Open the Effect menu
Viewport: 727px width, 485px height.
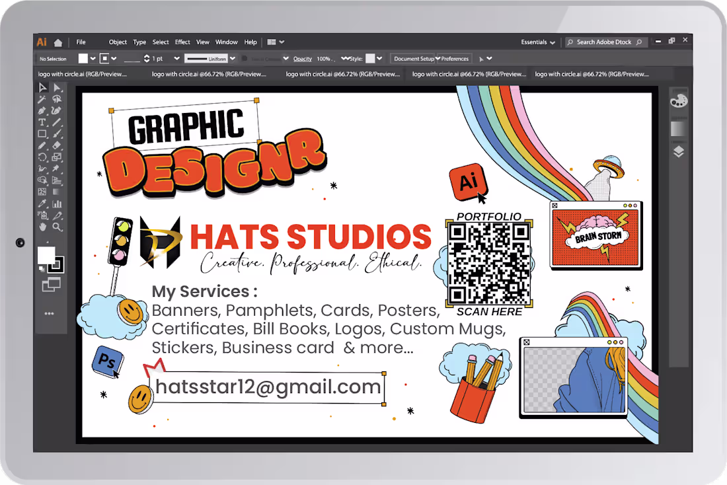[x=182, y=42]
